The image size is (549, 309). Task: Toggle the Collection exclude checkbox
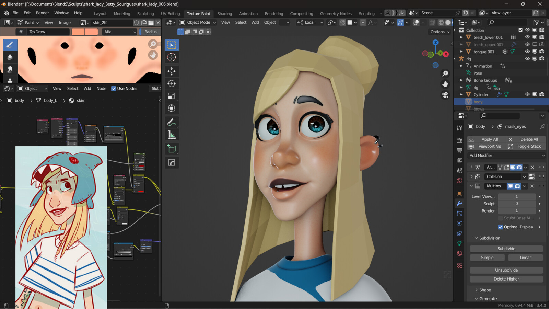pyautogui.click(x=521, y=30)
